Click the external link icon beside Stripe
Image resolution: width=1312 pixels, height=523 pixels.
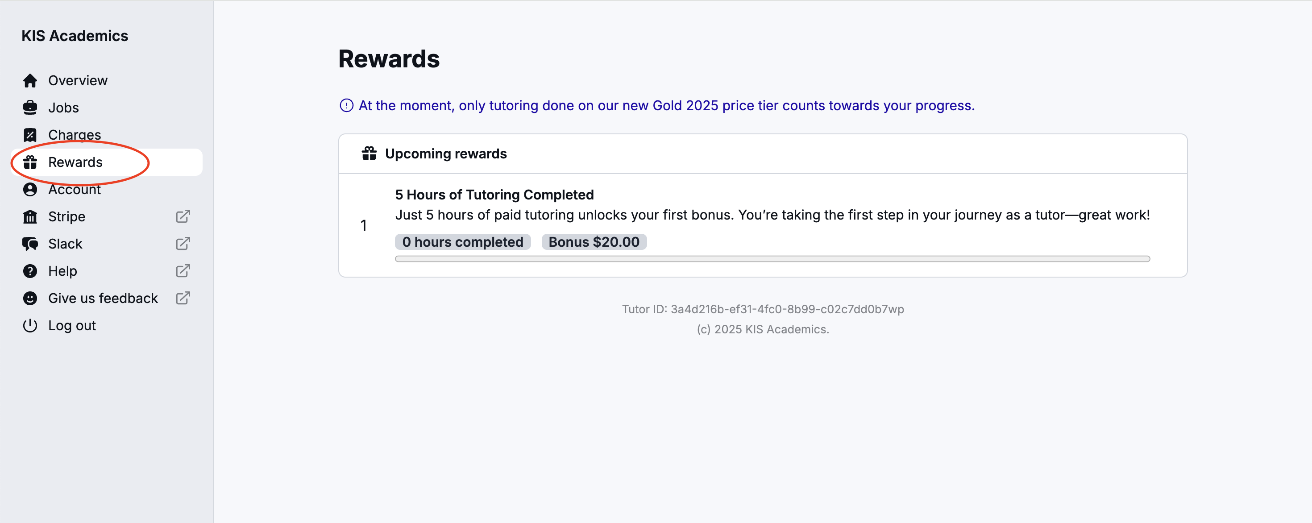[183, 216]
